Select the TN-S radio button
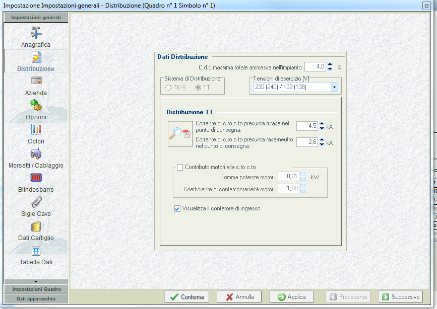Viewport: 437px width, 309px height. 168,88
